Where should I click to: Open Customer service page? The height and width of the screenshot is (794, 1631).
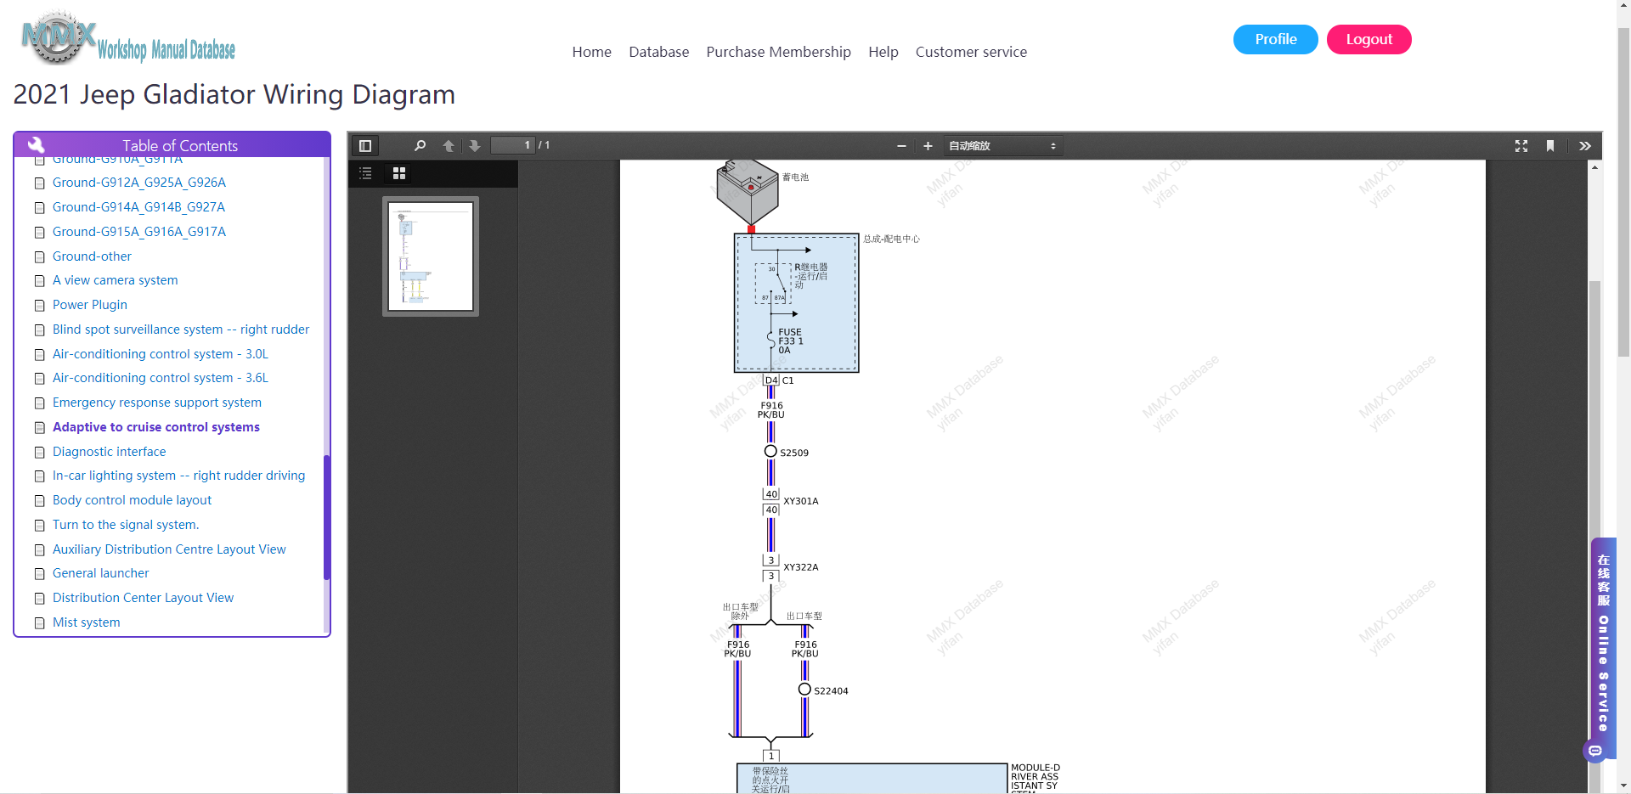(971, 52)
